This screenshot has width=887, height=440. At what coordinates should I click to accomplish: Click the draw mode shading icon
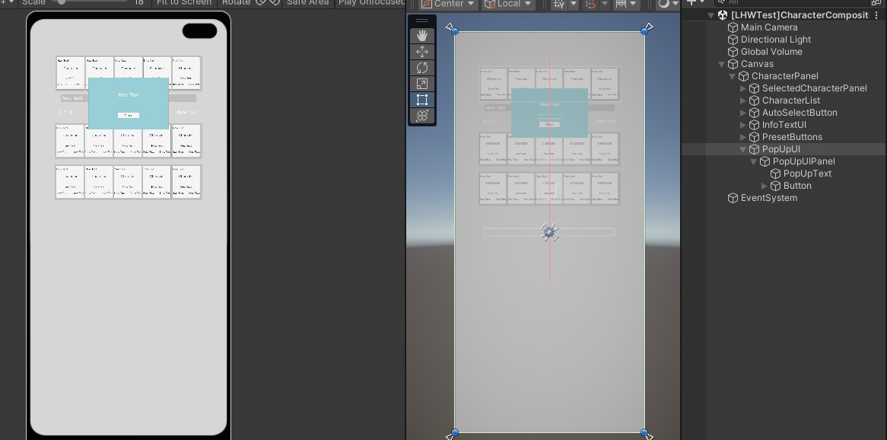click(x=664, y=3)
